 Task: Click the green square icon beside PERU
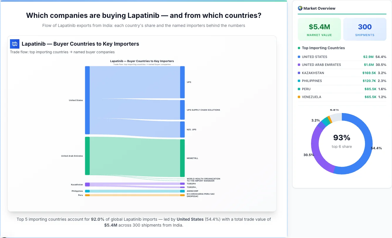click(298, 89)
